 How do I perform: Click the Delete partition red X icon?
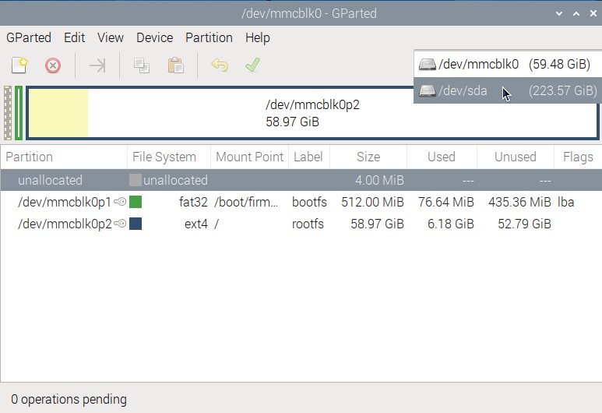click(53, 65)
